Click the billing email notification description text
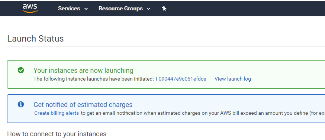Viewport: 325px width, 140px height. (203, 113)
